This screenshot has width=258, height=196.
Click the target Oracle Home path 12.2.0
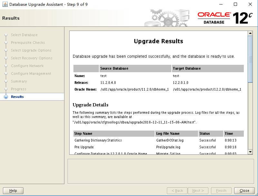click(x=207, y=89)
